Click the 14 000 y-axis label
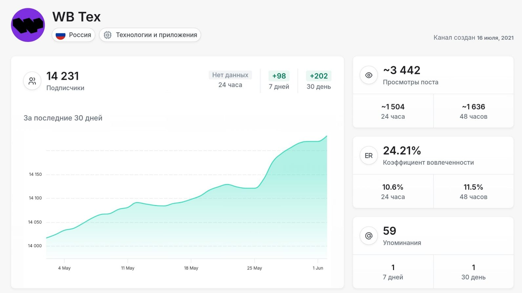 35,246
